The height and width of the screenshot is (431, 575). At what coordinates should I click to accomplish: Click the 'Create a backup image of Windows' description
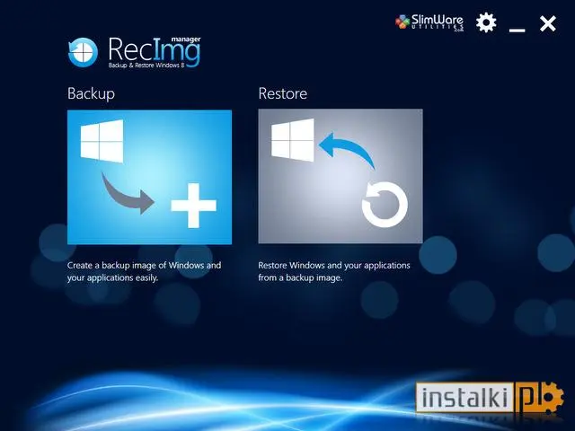(144, 271)
